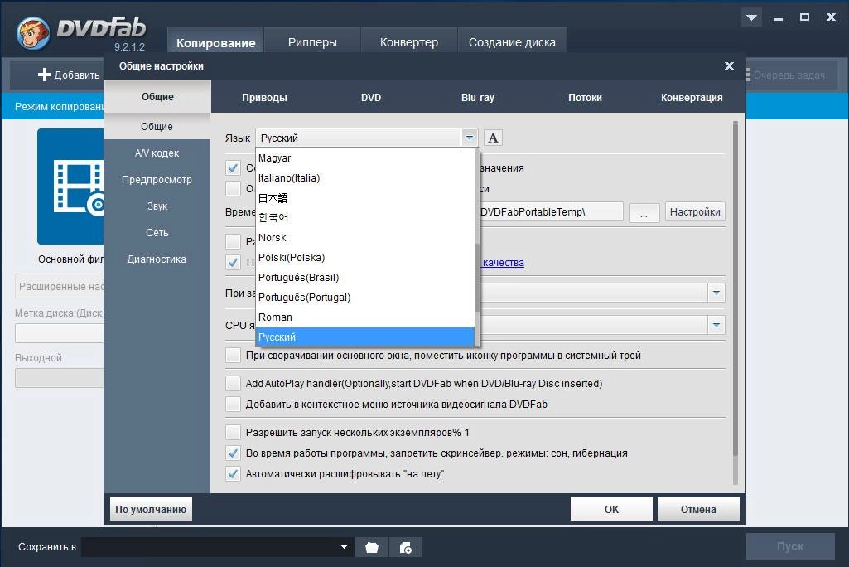
Task: Open the Blu-ray settings tab
Action: (478, 98)
